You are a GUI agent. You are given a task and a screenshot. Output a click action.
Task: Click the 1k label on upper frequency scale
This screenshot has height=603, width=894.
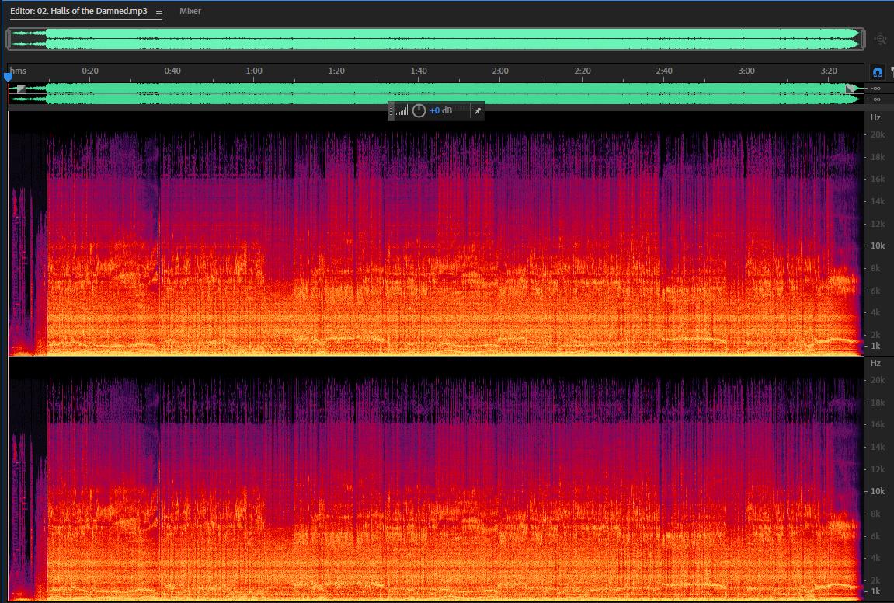tap(875, 346)
